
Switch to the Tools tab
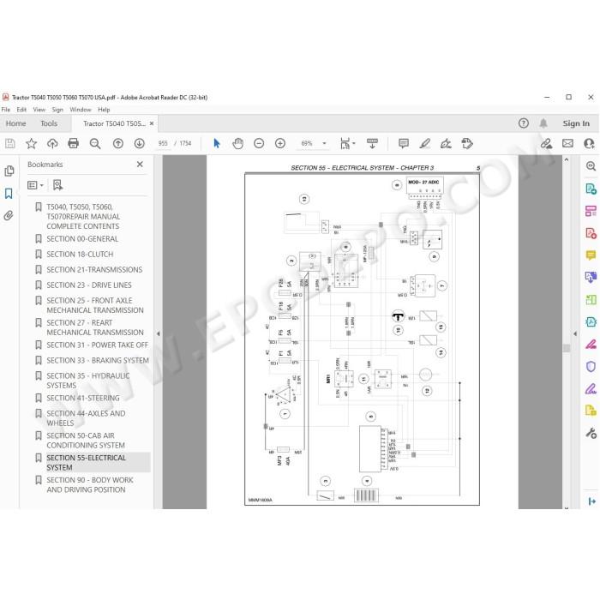(x=49, y=123)
